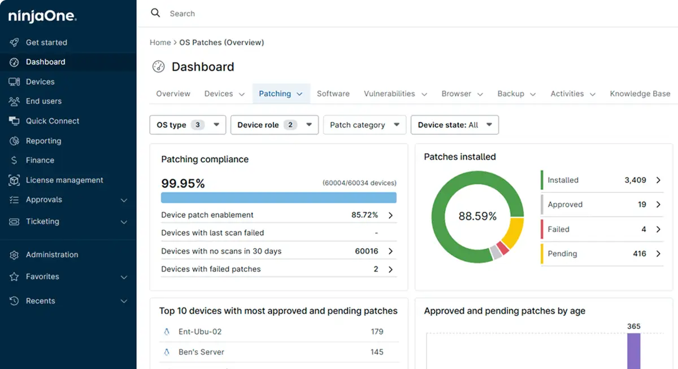678x369 pixels.
Task: Click the Reporting pie chart icon
Action: (x=15, y=141)
